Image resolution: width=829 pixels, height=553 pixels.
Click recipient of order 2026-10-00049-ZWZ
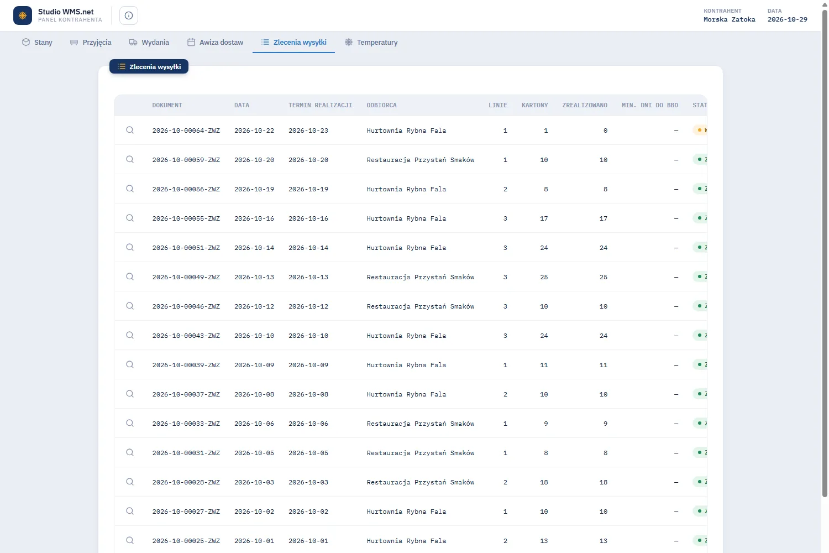pyautogui.click(x=421, y=277)
